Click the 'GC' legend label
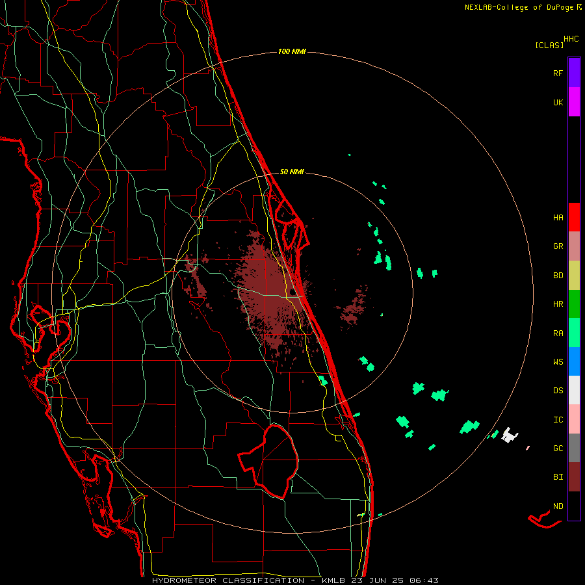 [x=558, y=448]
